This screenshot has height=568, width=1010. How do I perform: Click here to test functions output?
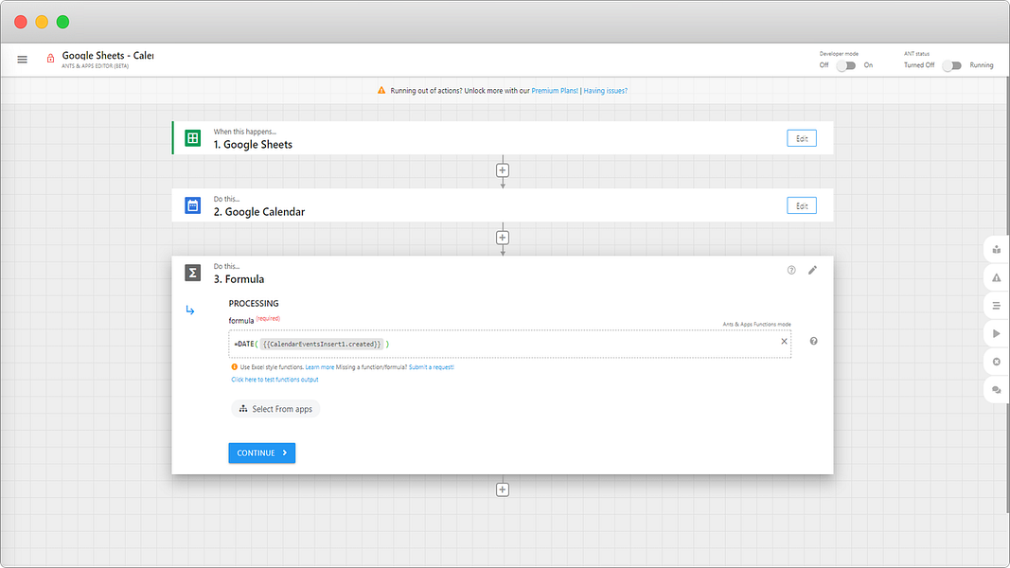tap(275, 380)
